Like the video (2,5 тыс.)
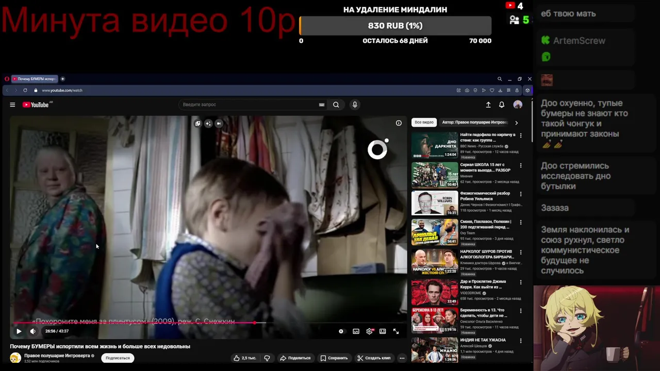Image resolution: width=660 pixels, height=371 pixels. click(245, 358)
